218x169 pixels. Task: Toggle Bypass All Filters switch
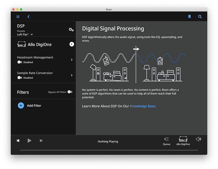tap(70, 92)
